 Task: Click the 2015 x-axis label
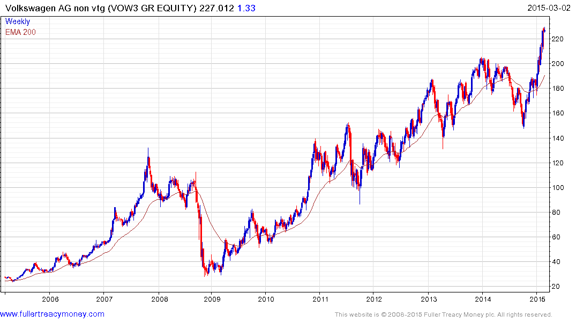click(x=537, y=299)
